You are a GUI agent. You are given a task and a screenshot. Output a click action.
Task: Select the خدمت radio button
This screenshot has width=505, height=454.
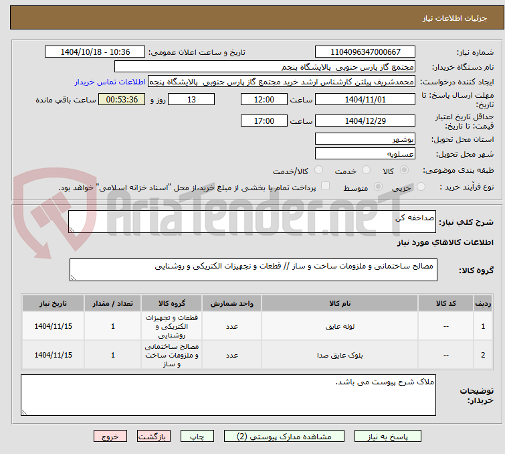[x=366, y=169]
